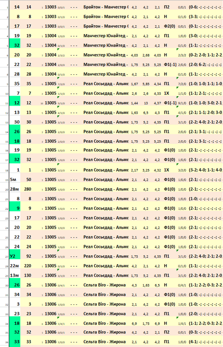Select the scores cell starting "(3-0;"

(x=205, y=36)
